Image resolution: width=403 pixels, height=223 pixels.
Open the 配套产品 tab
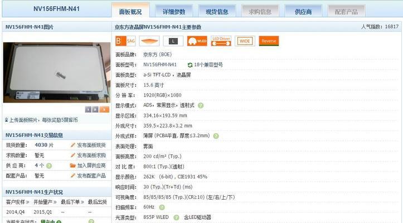pyautogui.click(x=346, y=11)
